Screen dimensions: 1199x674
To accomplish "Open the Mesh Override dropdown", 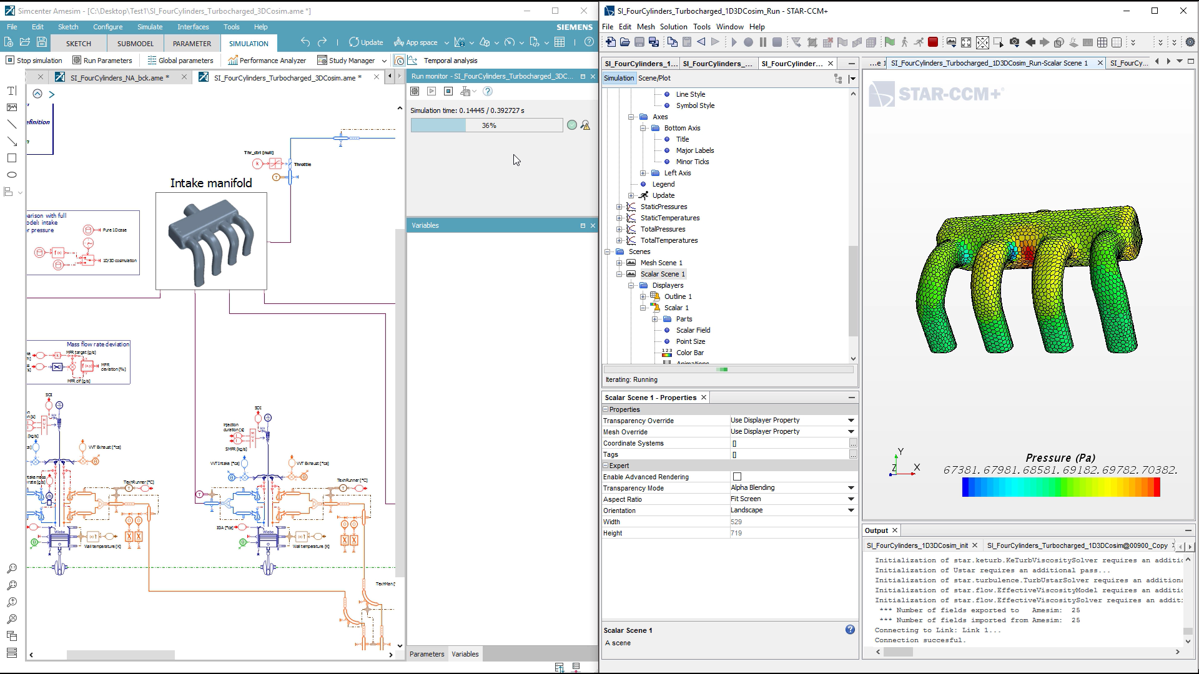I will point(851,432).
